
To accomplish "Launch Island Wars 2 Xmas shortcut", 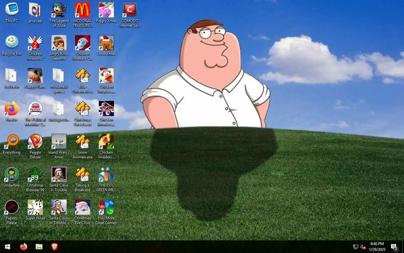I will click(59, 146).
